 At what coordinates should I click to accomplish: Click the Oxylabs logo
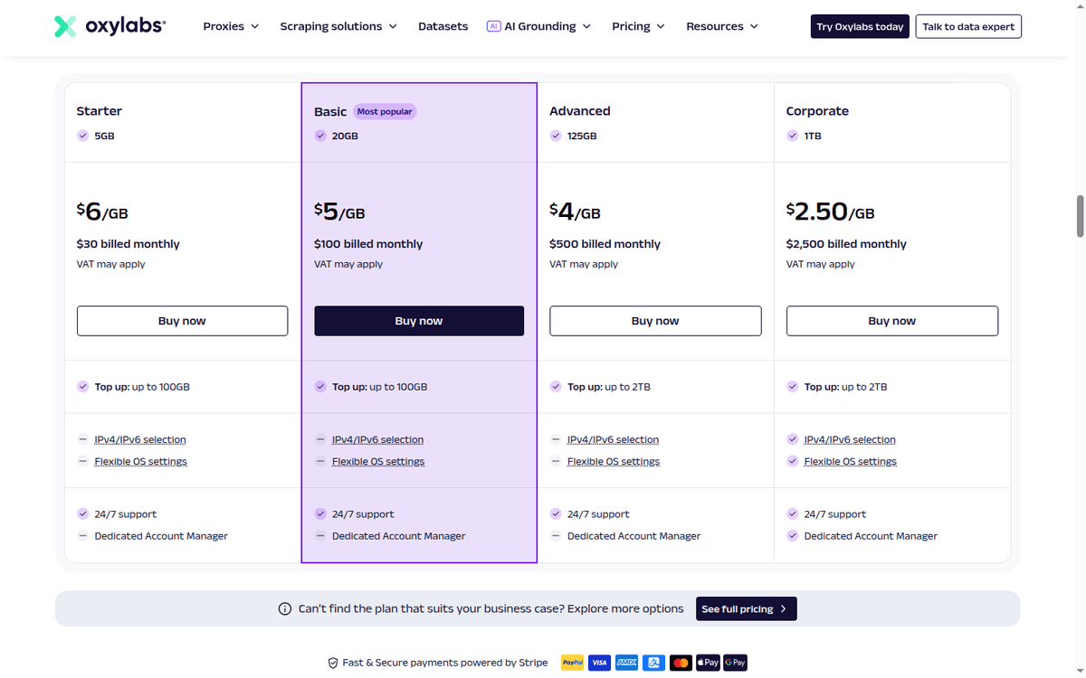point(110,26)
